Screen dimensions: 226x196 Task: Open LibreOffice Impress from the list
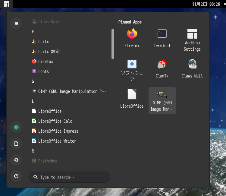point(69,131)
